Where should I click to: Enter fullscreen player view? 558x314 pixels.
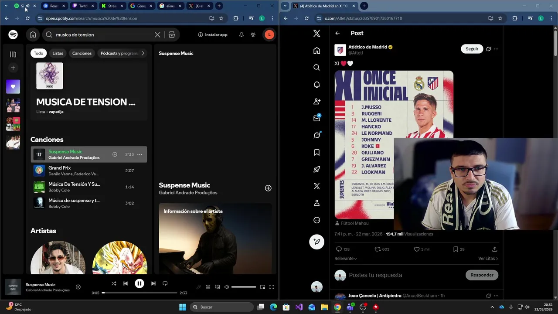pyautogui.click(x=272, y=287)
